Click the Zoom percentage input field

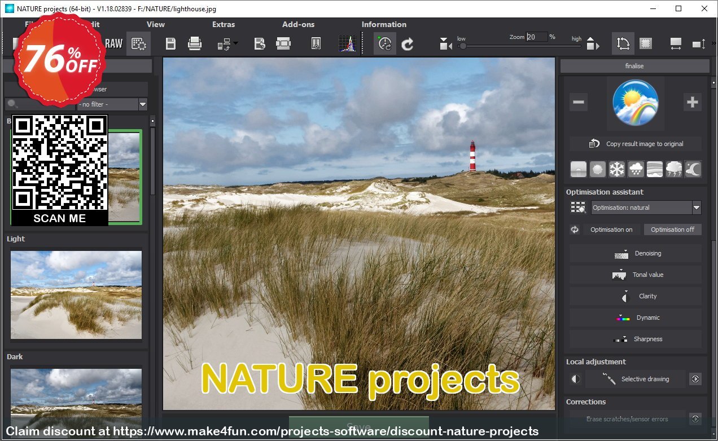point(537,37)
